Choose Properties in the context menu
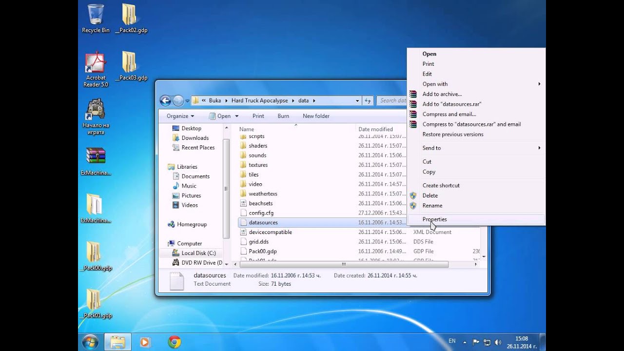This screenshot has width=624, height=351. click(476, 219)
